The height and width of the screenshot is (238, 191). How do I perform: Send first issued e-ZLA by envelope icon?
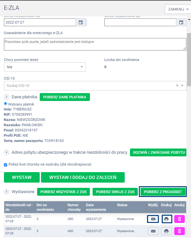153,219
